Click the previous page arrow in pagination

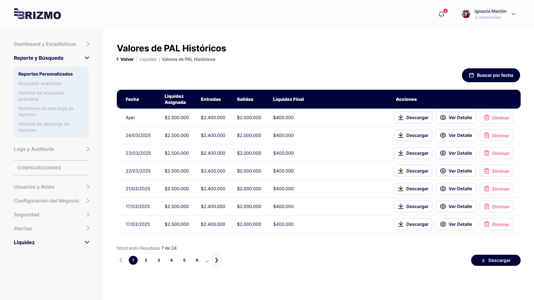[121, 260]
